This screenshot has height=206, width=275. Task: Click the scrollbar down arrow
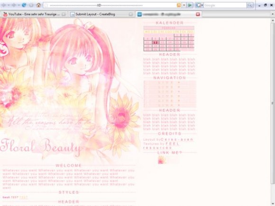pos(273,204)
